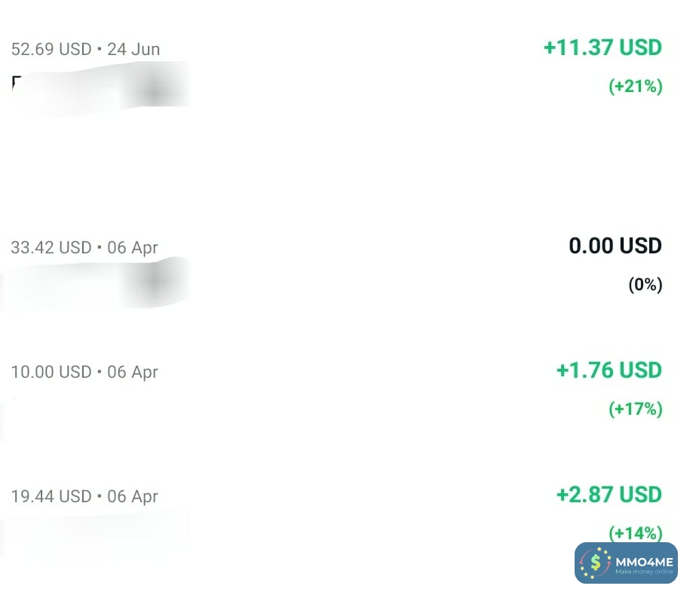Click the 06 Apr date beside 33.42 USD

pos(133,247)
